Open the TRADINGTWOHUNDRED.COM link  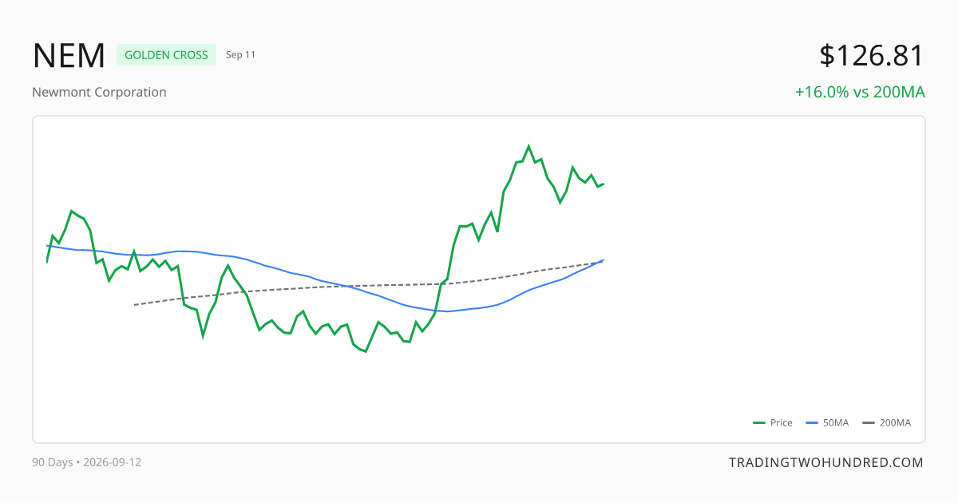tap(825, 462)
